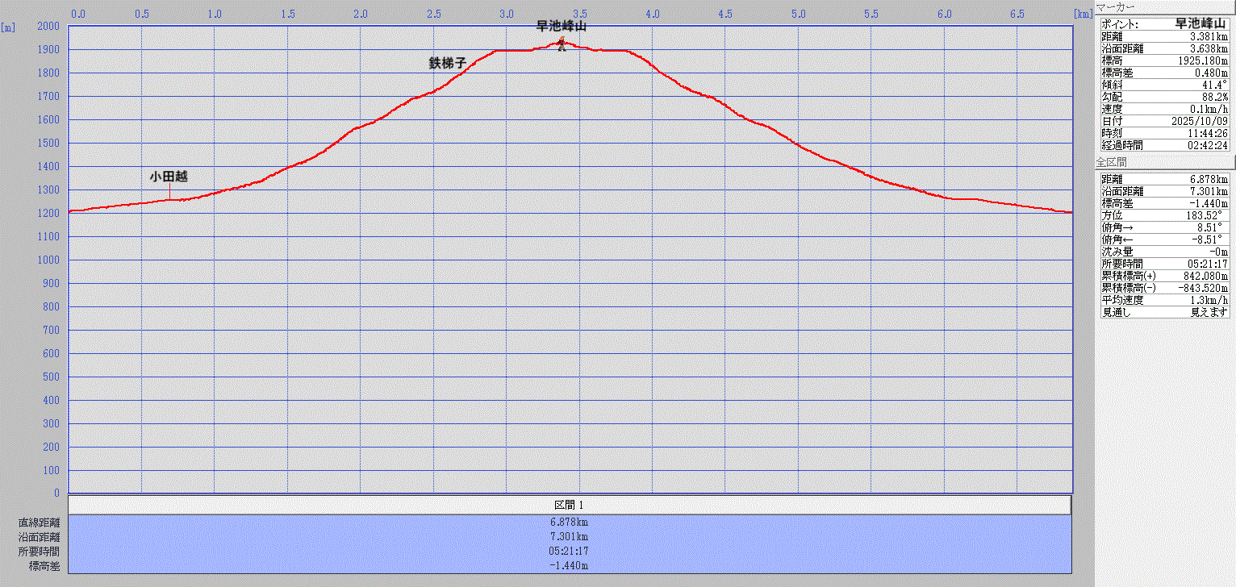Select the 傾斜 41.4° row
This screenshot has width=1236, height=587.
(x=1165, y=85)
